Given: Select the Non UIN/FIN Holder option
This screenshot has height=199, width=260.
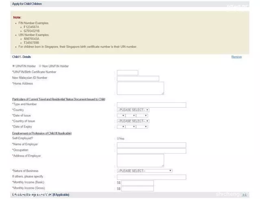Looking at the screenshot, I should tap(40, 66).
